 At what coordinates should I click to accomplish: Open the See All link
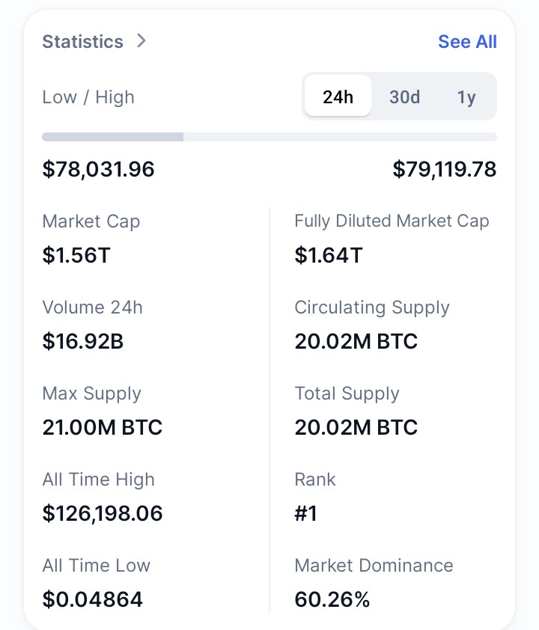(x=467, y=41)
